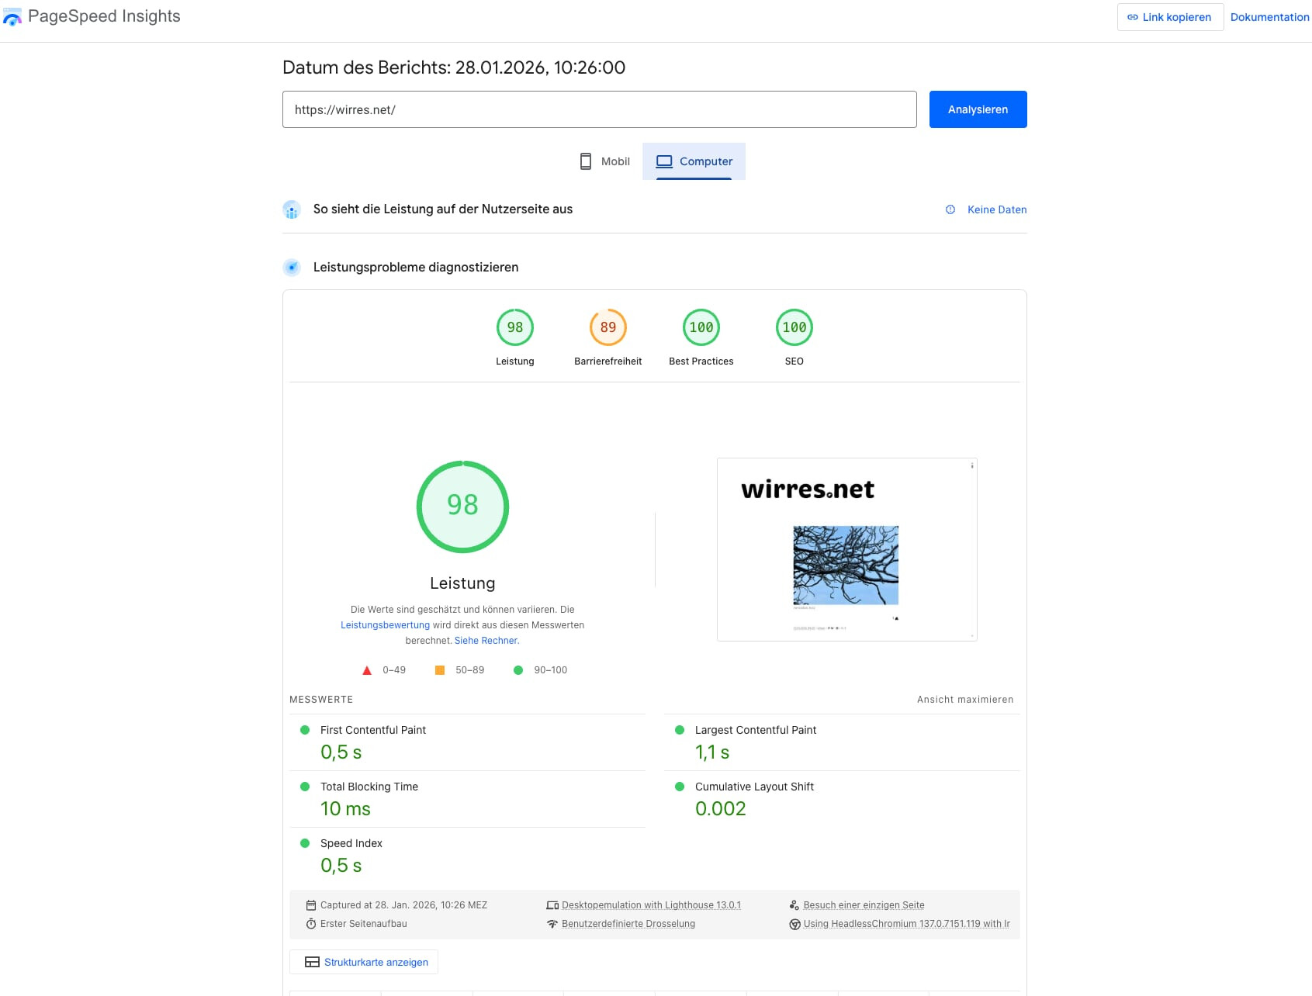Click the user experience section icon

[x=292, y=209]
